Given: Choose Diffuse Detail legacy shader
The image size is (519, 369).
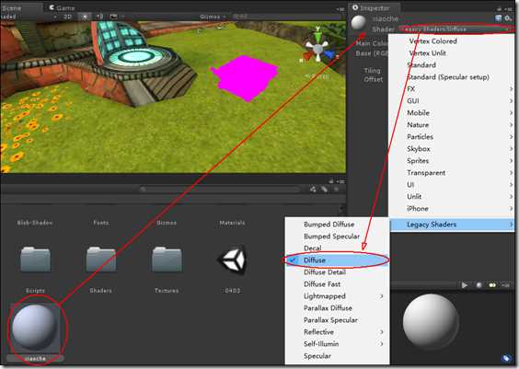Looking at the screenshot, I should point(337,272).
